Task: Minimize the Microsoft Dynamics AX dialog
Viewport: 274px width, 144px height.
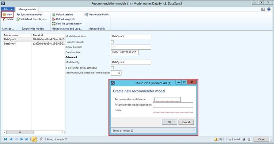Action: coord(179,82)
